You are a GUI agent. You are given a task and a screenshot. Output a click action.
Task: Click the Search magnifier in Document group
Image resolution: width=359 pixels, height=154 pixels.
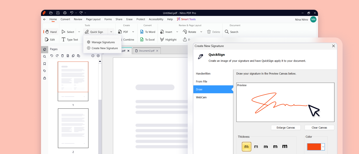pyautogui.click(x=232, y=32)
